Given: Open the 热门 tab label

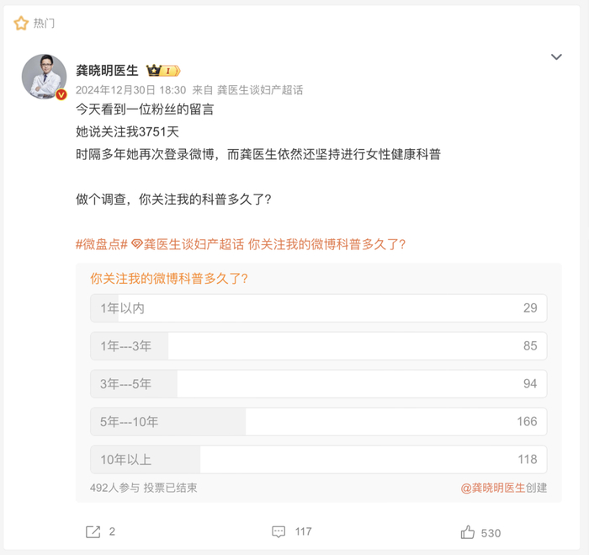Looking at the screenshot, I should pyautogui.click(x=45, y=24).
